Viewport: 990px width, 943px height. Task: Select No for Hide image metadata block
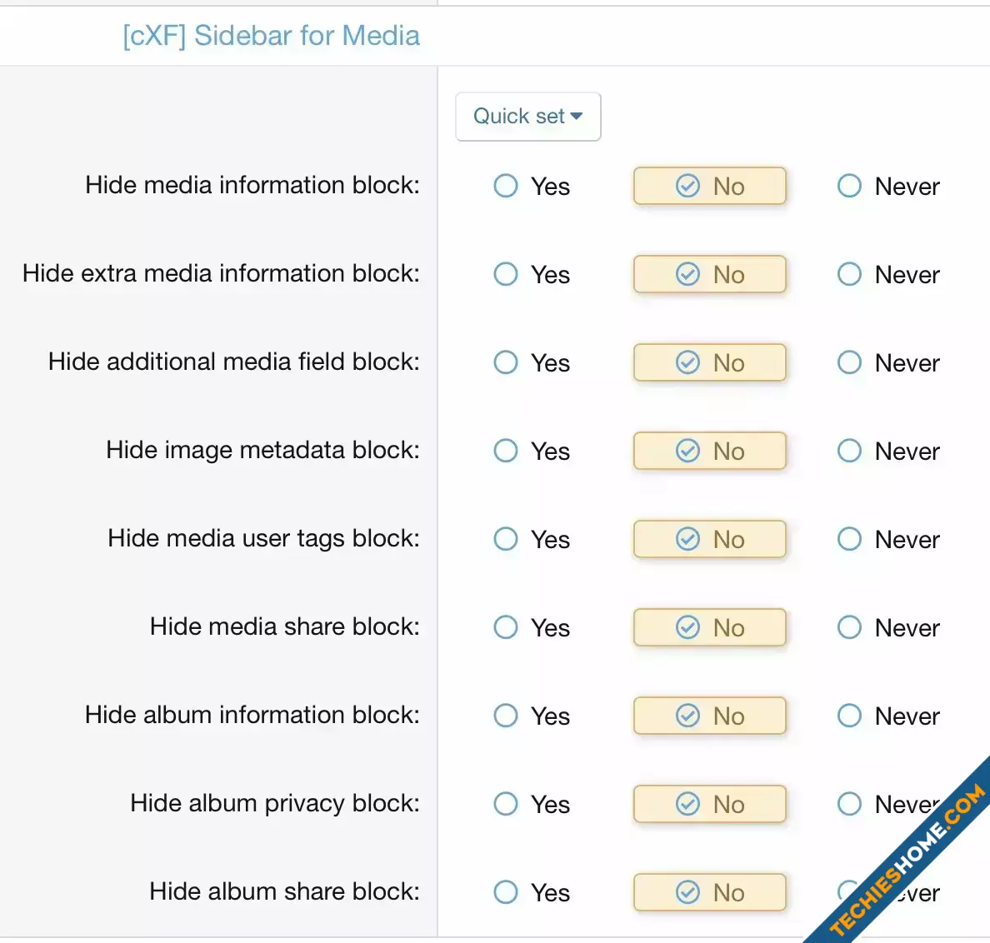pos(710,452)
